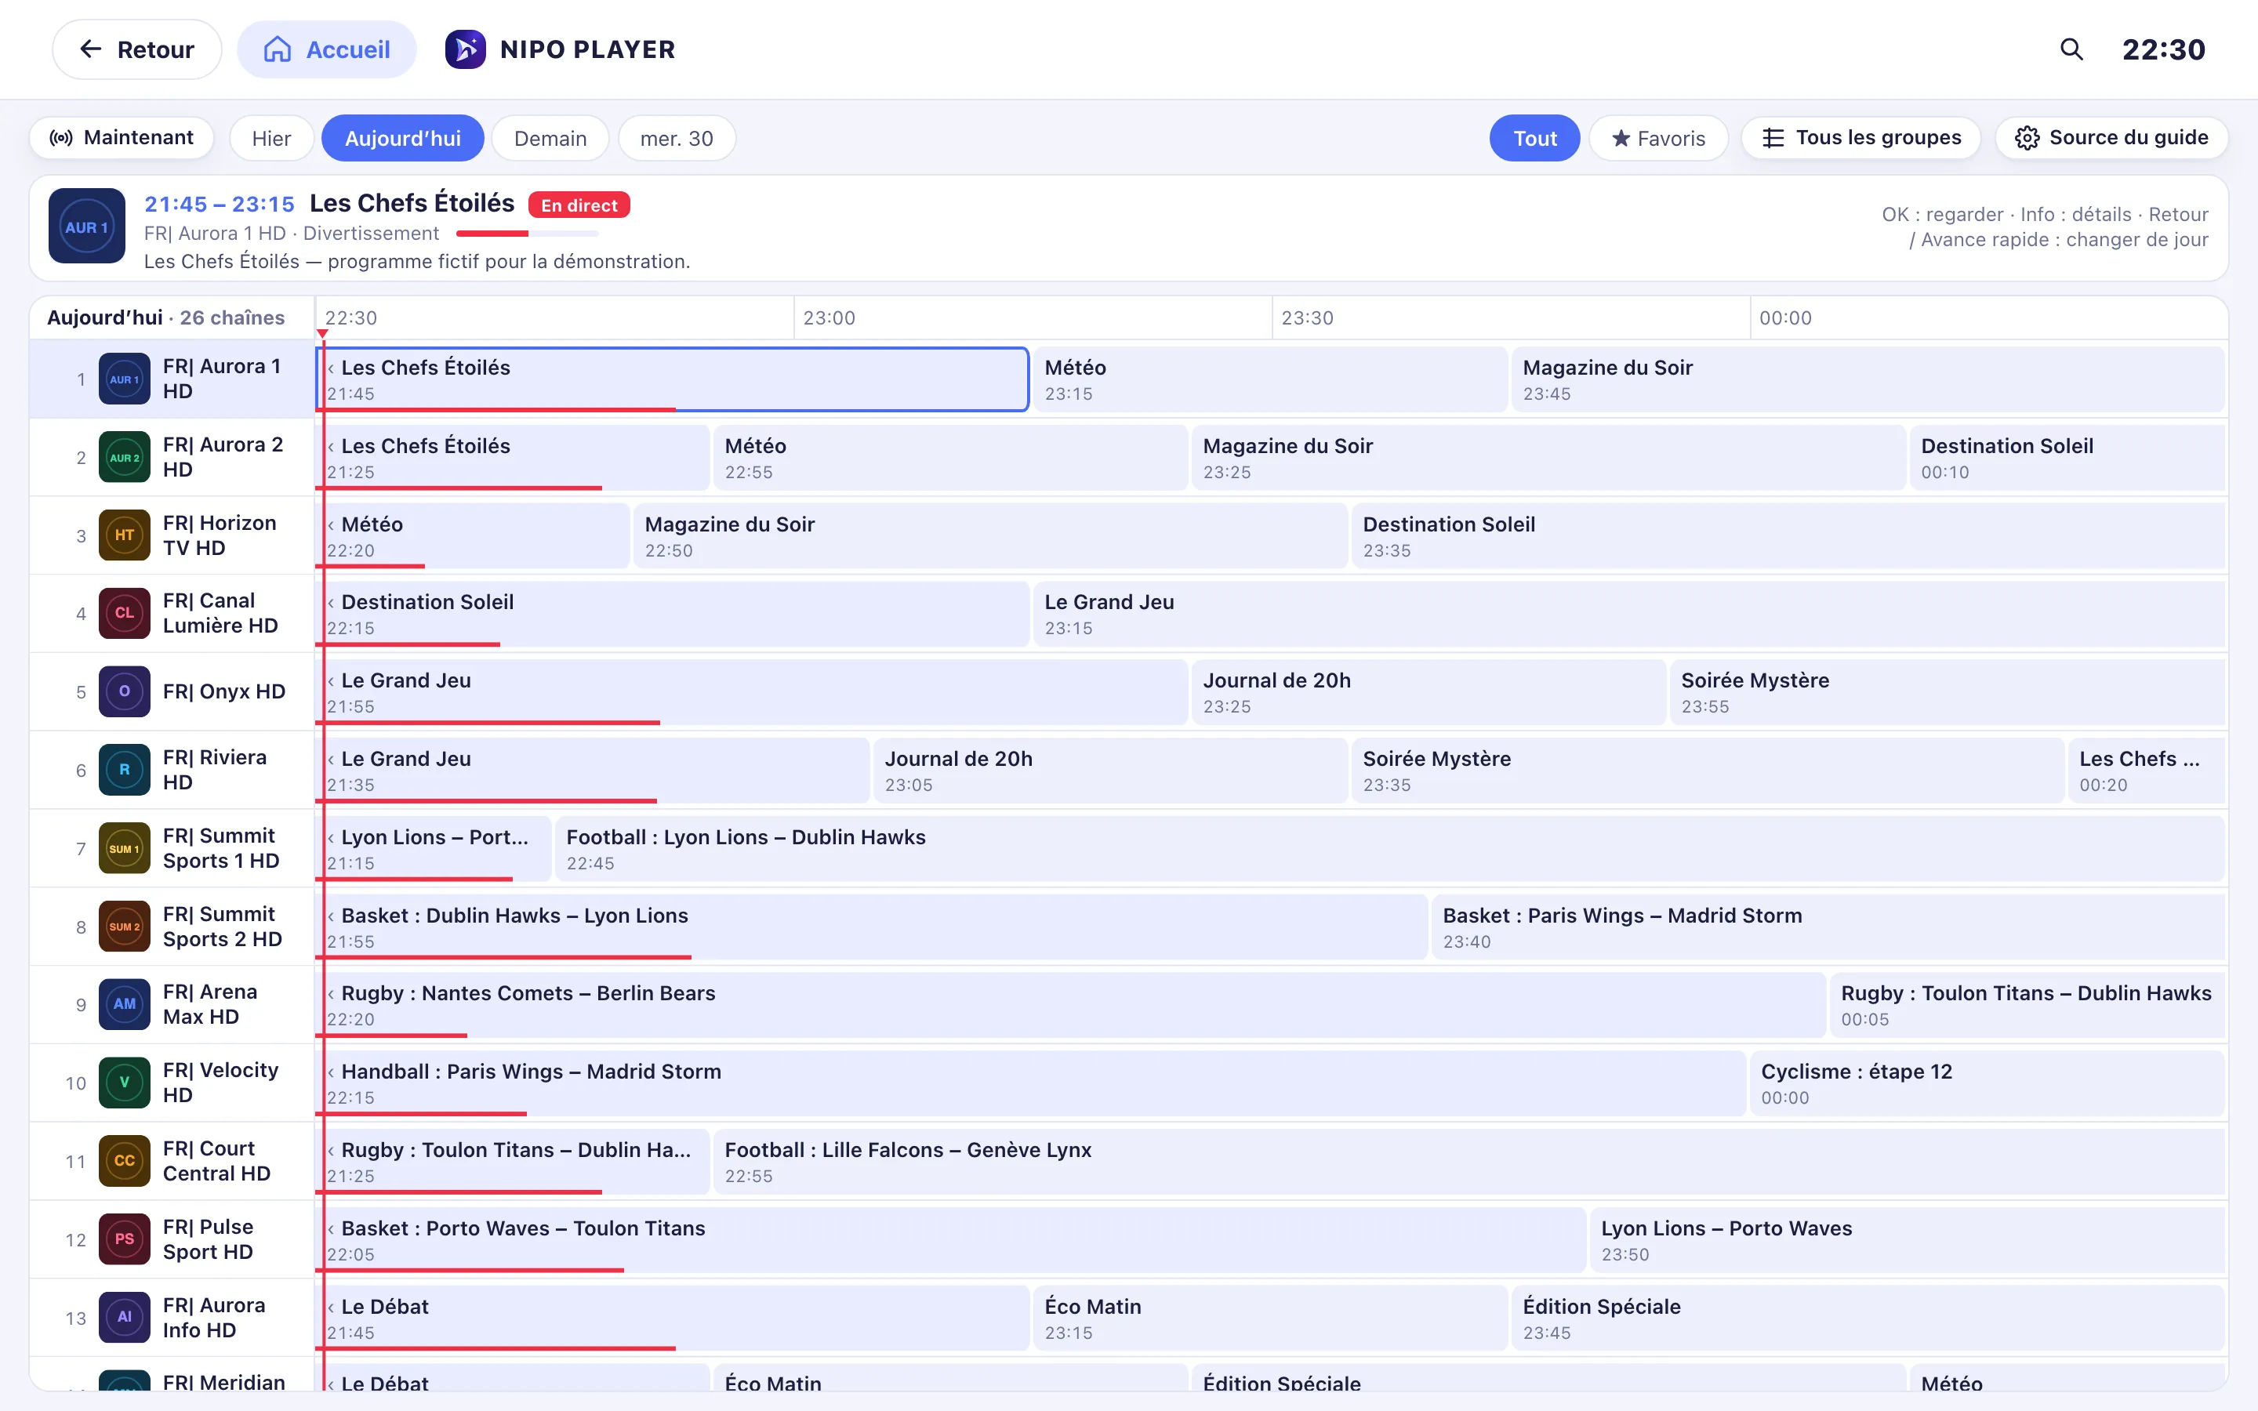Screen dimensions: 2258x1411
Task: Select Cyclisme : étape 12 program
Action: point(1988,1083)
